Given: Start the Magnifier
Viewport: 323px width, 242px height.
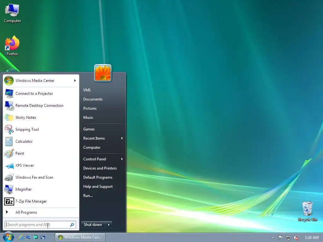Looking at the screenshot, I should coord(41,189).
